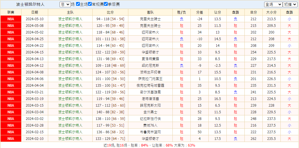Select total score 262
Viewport: 299px width, 148px height.
coord(253,139)
